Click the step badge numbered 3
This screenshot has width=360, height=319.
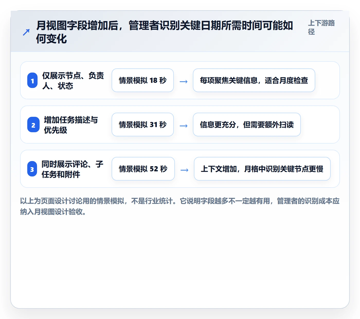point(32,169)
